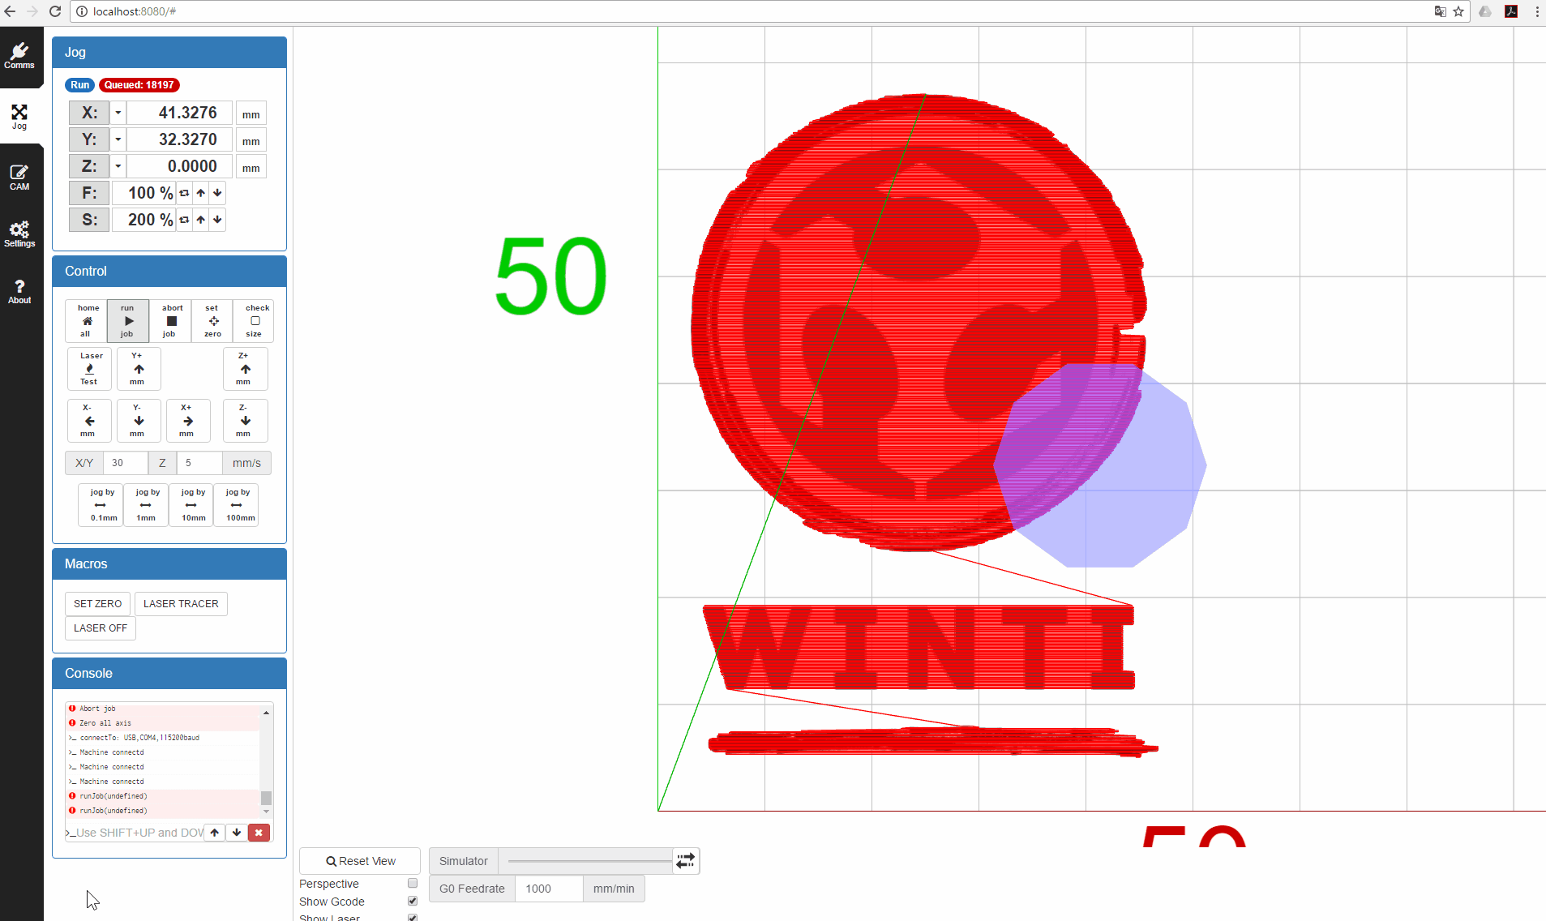Viewport: 1546px width, 921px height.
Task: Select jog by 100mm step
Action: pyautogui.click(x=237, y=505)
